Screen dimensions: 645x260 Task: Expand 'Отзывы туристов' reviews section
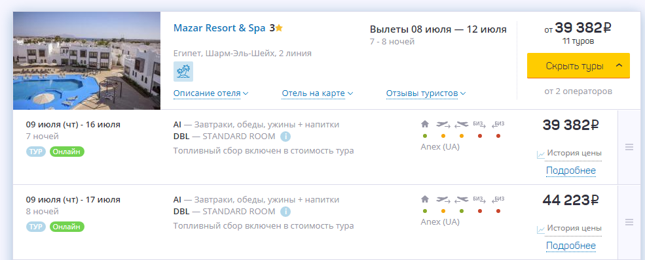point(426,93)
